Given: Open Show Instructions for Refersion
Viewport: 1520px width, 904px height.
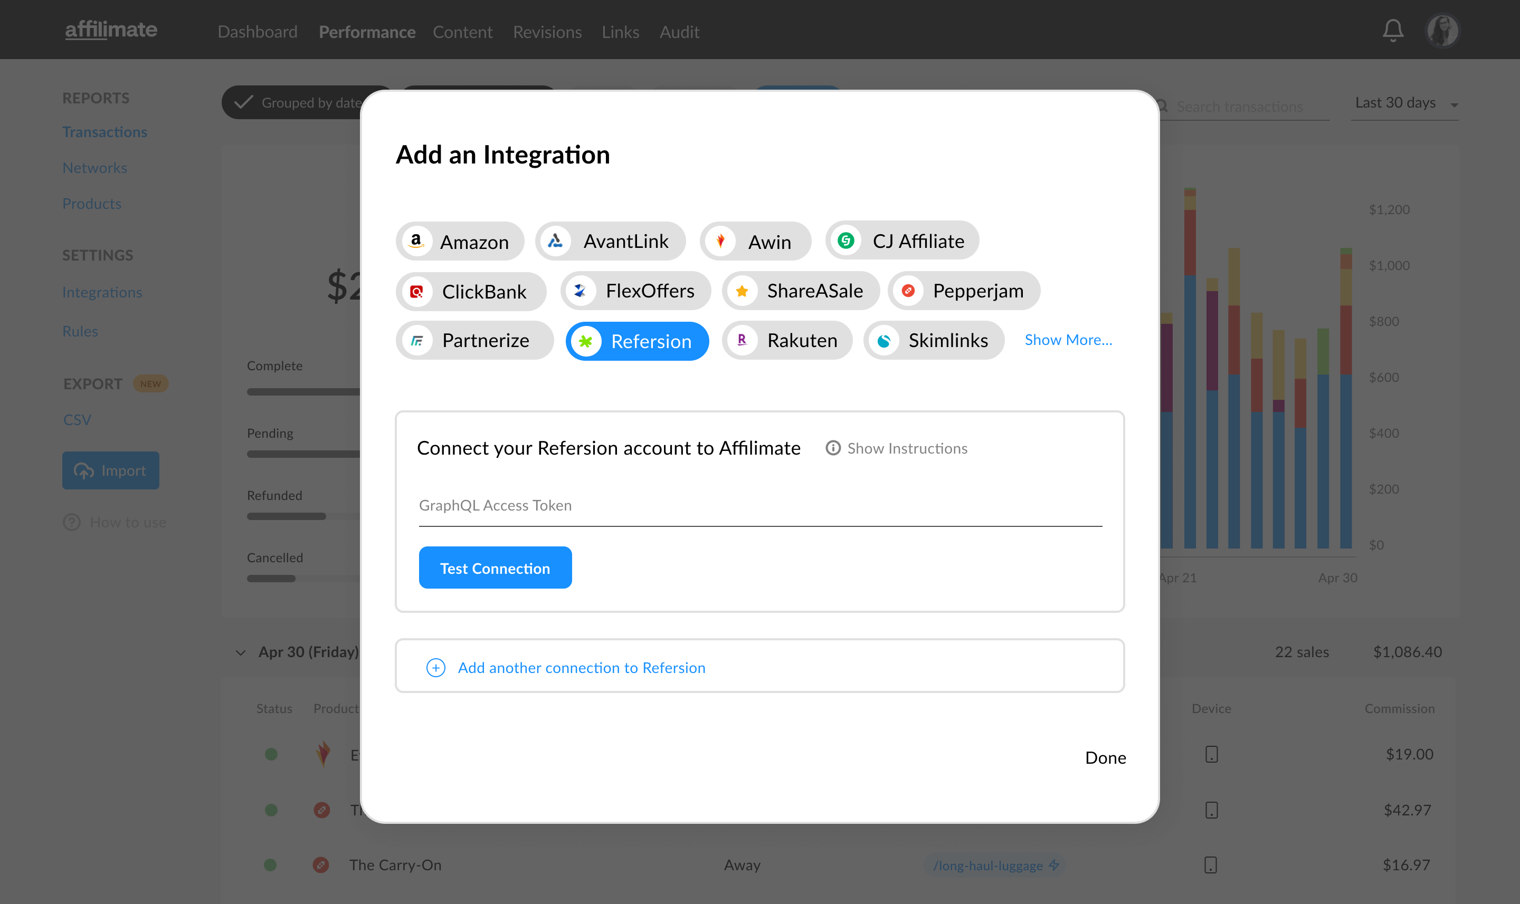Looking at the screenshot, I should 897,448.
